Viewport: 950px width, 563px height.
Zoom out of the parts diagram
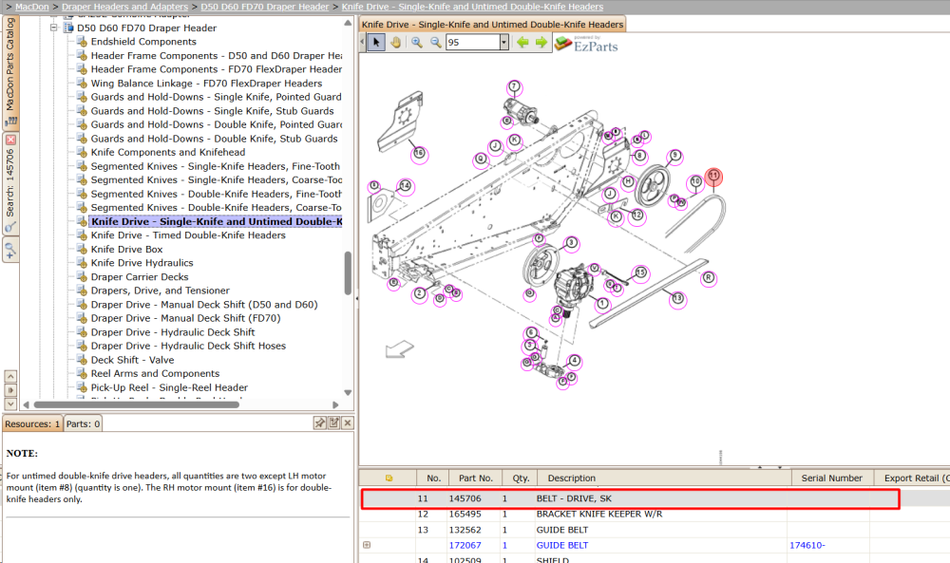(x=436, y=43)
